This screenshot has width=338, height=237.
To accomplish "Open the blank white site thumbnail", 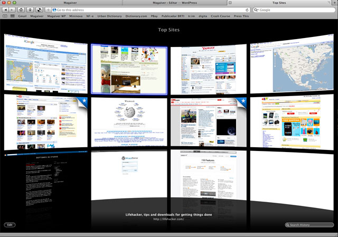I will coord(292,181).
